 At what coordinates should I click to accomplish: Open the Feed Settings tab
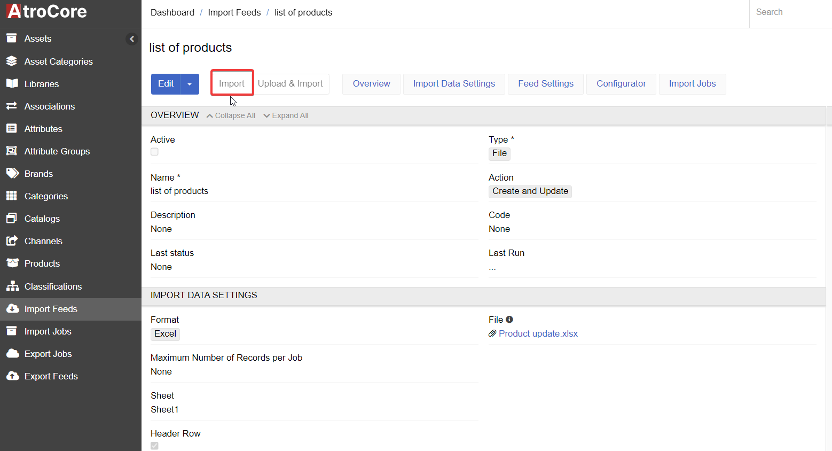click(x=545, y=84)
